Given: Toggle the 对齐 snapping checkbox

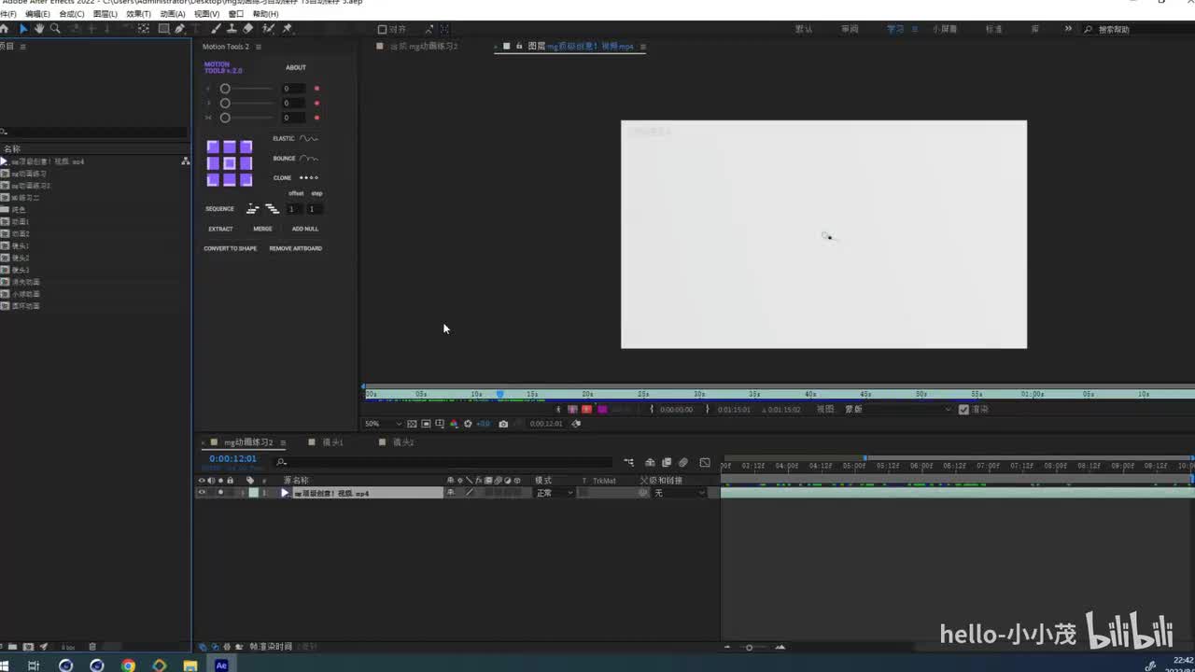Looking at the screenshot, I should [x=382, y=30].
